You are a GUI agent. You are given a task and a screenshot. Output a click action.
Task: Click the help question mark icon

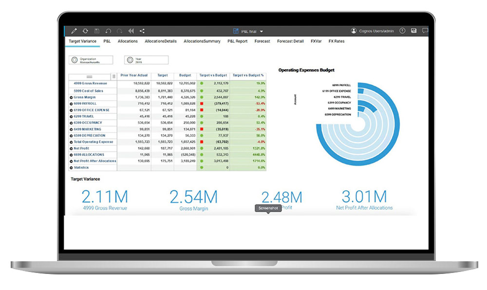click(x=403, y=31)
